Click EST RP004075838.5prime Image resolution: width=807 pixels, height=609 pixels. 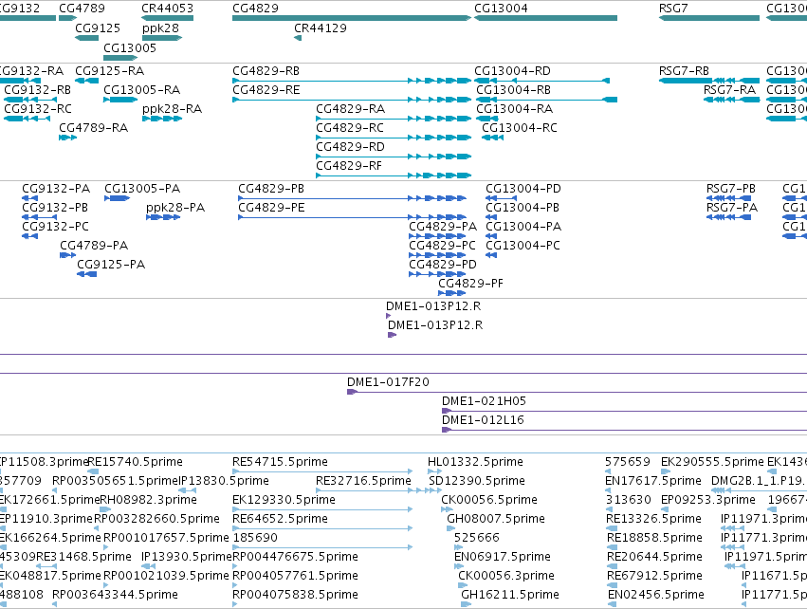coord(236,604)
